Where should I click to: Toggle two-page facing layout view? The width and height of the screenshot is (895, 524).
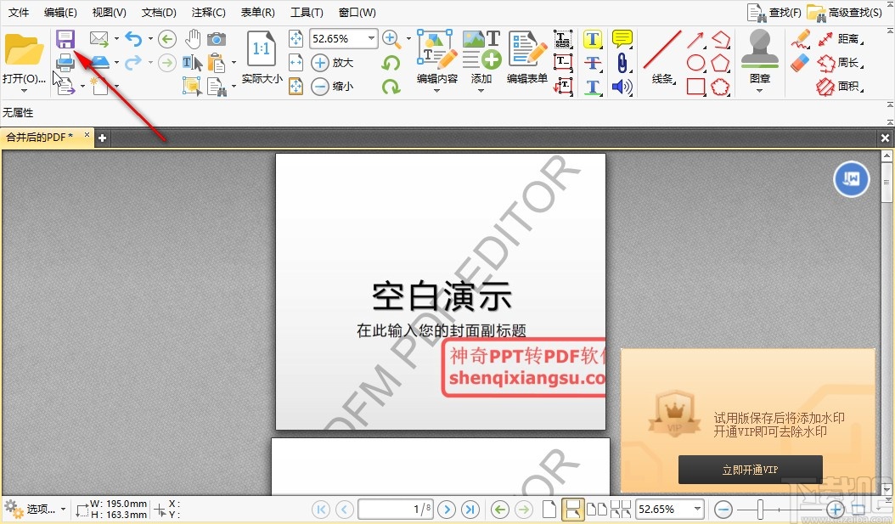pyautogui.click(x=597, y=509)
